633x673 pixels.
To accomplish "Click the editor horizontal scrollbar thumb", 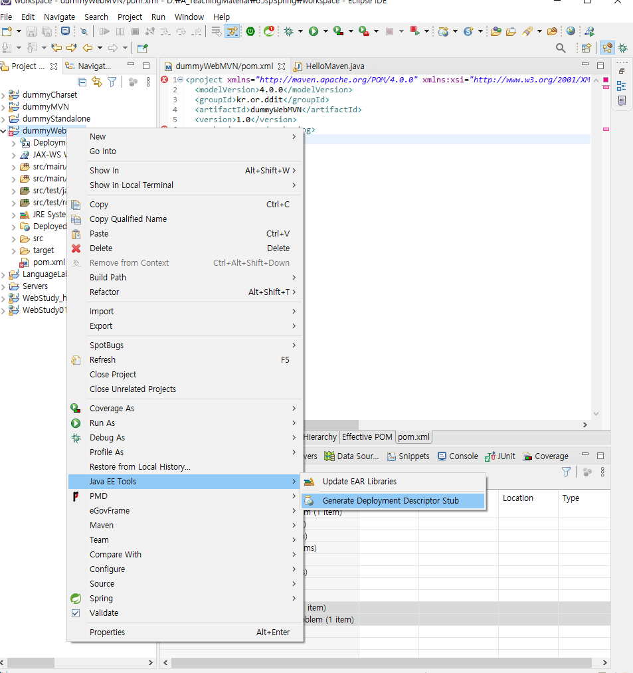I will click(330, 425).
